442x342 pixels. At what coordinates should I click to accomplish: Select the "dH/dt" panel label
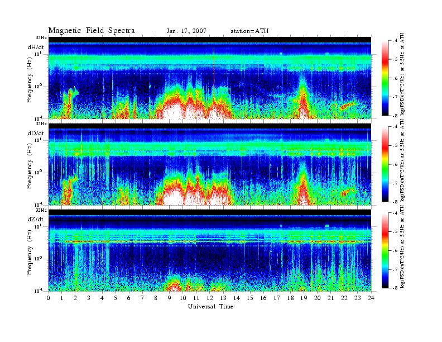36,47
